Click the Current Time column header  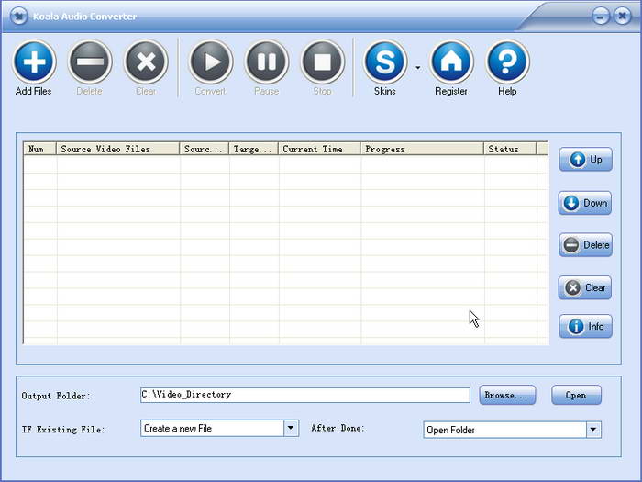point(319,149)
